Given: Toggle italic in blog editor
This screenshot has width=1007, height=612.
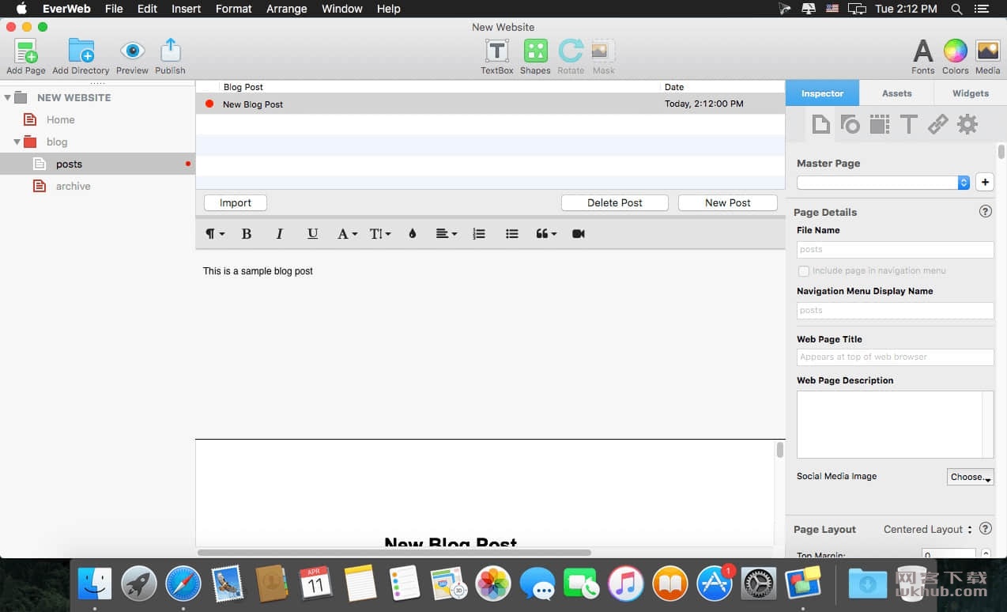Looking at the screenshot, I should click(279, 234).
